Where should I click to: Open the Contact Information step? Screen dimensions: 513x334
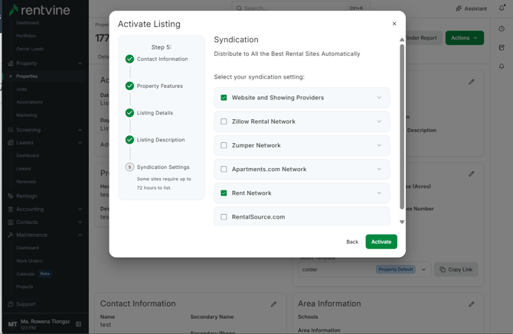tap(162, 59)
